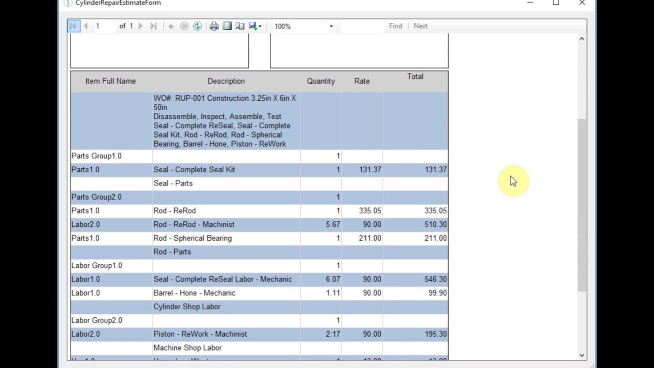
Task: Click the 510.30 total value
Action: click(x=435, y=224)
